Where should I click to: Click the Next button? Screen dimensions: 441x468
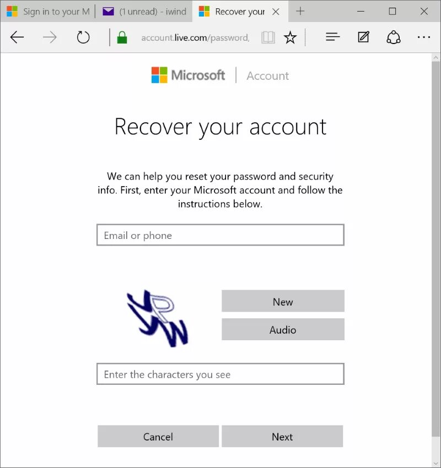(x=282, y=437)
